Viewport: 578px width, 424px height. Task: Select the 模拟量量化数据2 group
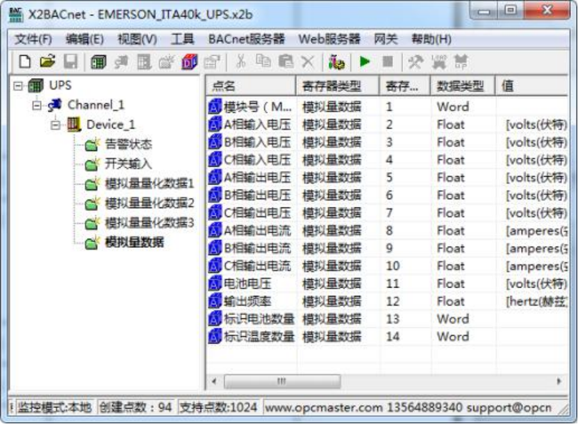(x=149, y=203)
